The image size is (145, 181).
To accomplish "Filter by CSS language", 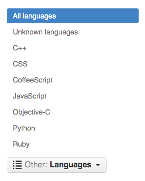I will point(20,64).
